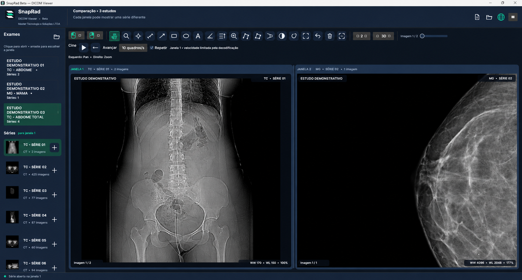Toggle the contrast invert half-circle icon
This screenshot has width=522, height=280.
click(x=282, y=36)
